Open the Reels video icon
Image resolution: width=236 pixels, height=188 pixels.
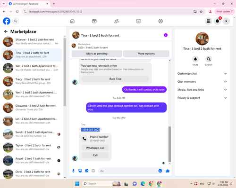(94, 21)
